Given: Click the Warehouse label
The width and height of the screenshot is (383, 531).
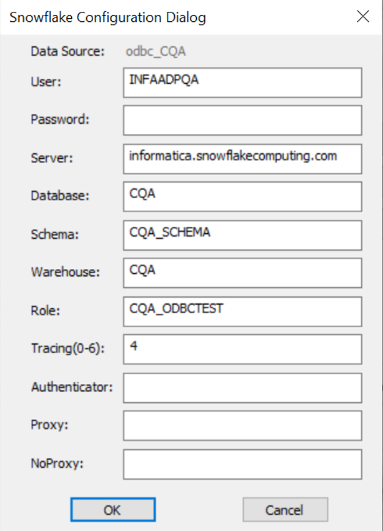Looking at the screenshot, I should 66,272.
